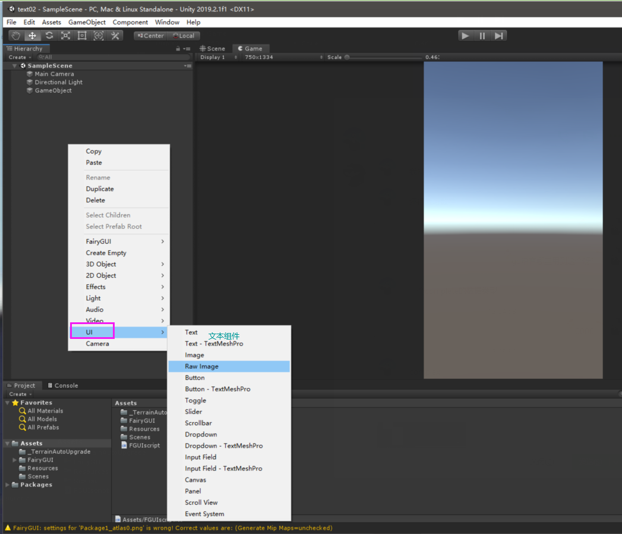Expand the Packages folder in the Project panel
This screenshot has height=534, width=622.
(7, 485)
